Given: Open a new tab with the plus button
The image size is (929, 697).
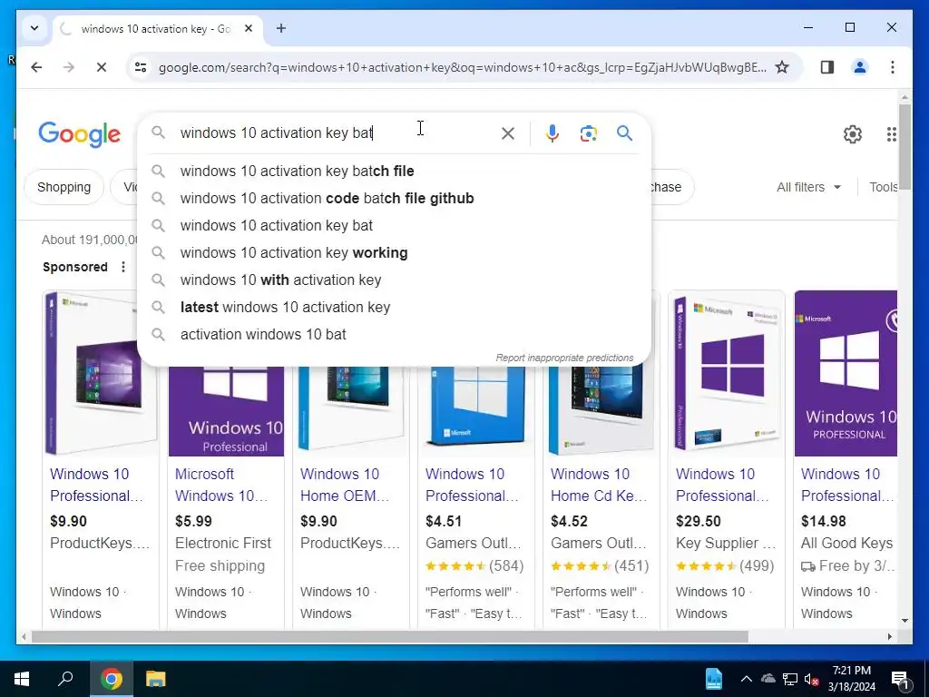Looking at the screenshot, I should 281,28.
